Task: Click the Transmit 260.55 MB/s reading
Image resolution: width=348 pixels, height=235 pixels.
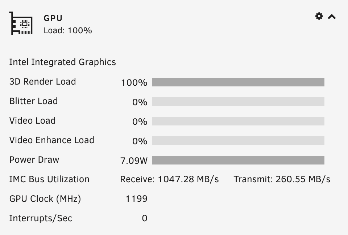Action: click(282, 179)
